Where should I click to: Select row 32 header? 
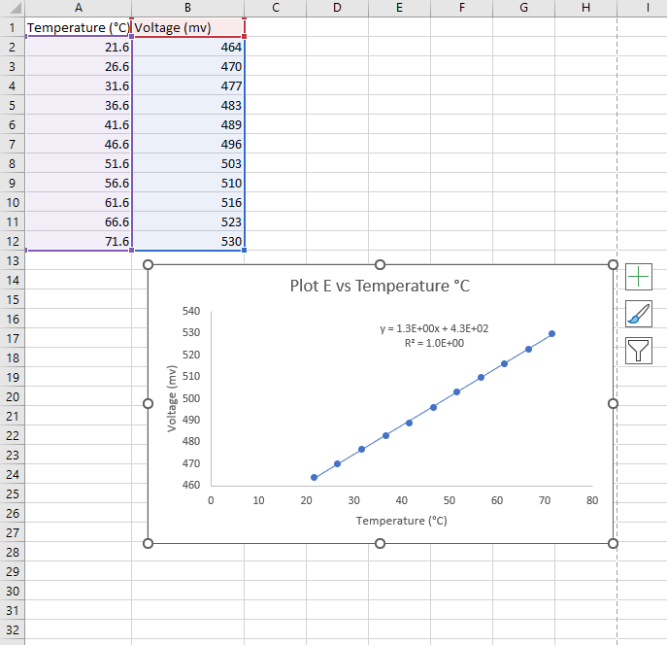(x=12, y=629)
